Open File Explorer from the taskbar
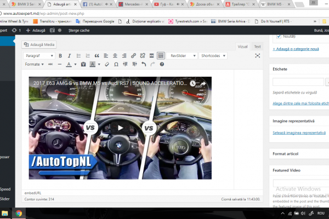Image resolution: width=329 pixels, height=219 pixels. (4, 214)
